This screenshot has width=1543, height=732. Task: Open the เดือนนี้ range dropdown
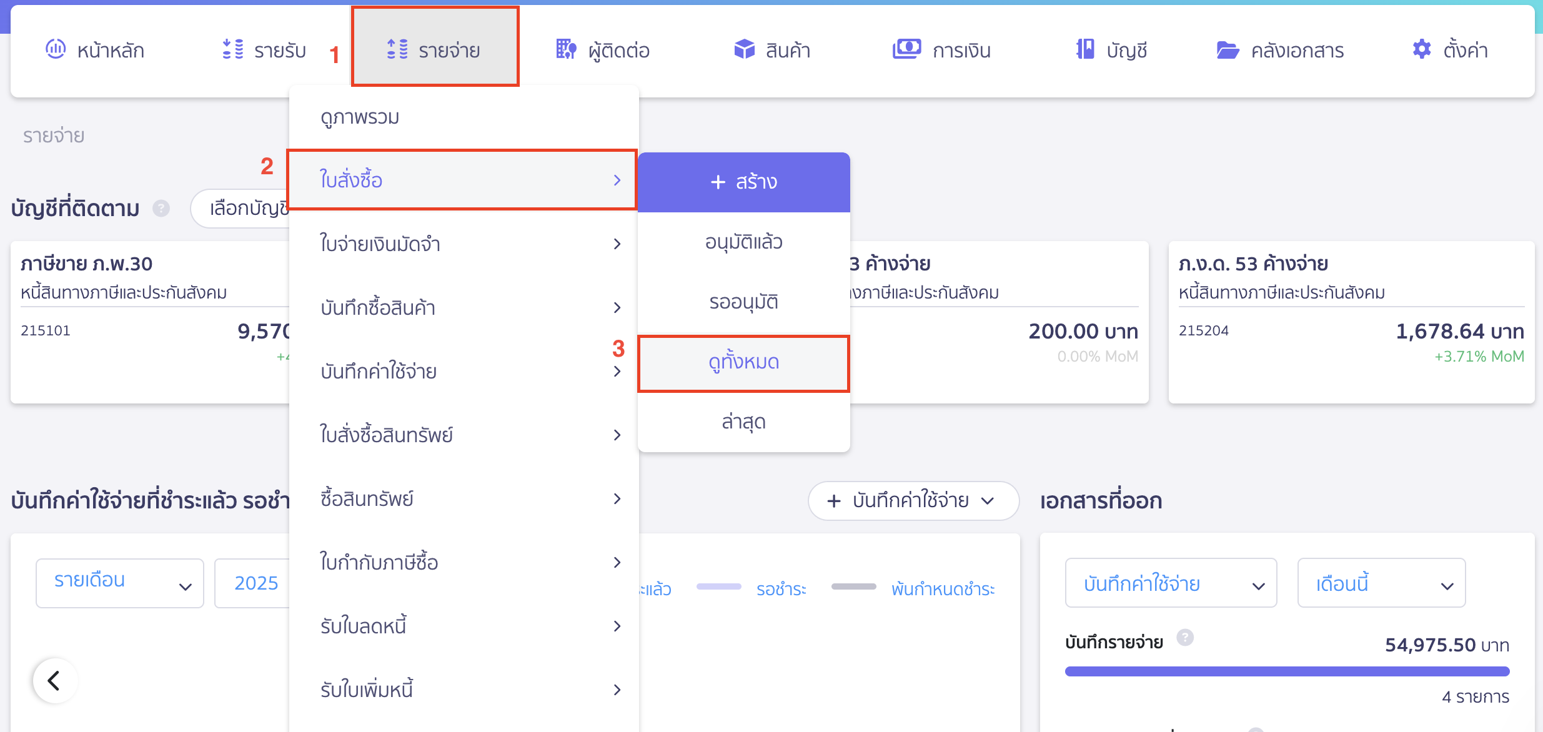coord(1381,583)
